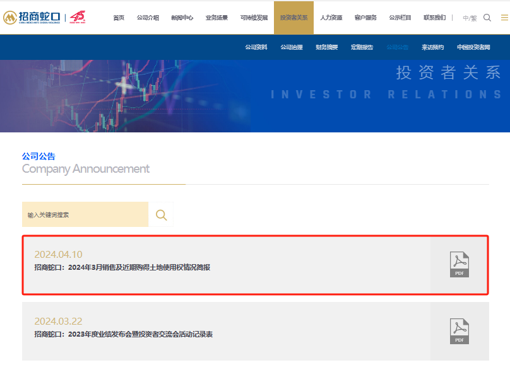Open 公司治理 submenu item
This screenshot has height=365, width=510.
tap(292, 47)
